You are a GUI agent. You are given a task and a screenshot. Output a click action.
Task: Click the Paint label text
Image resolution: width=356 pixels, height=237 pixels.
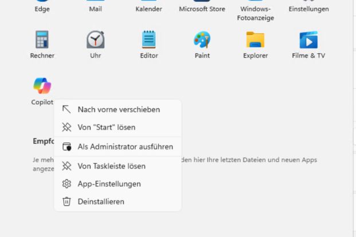pyautogui.click(x=202, y=56)
